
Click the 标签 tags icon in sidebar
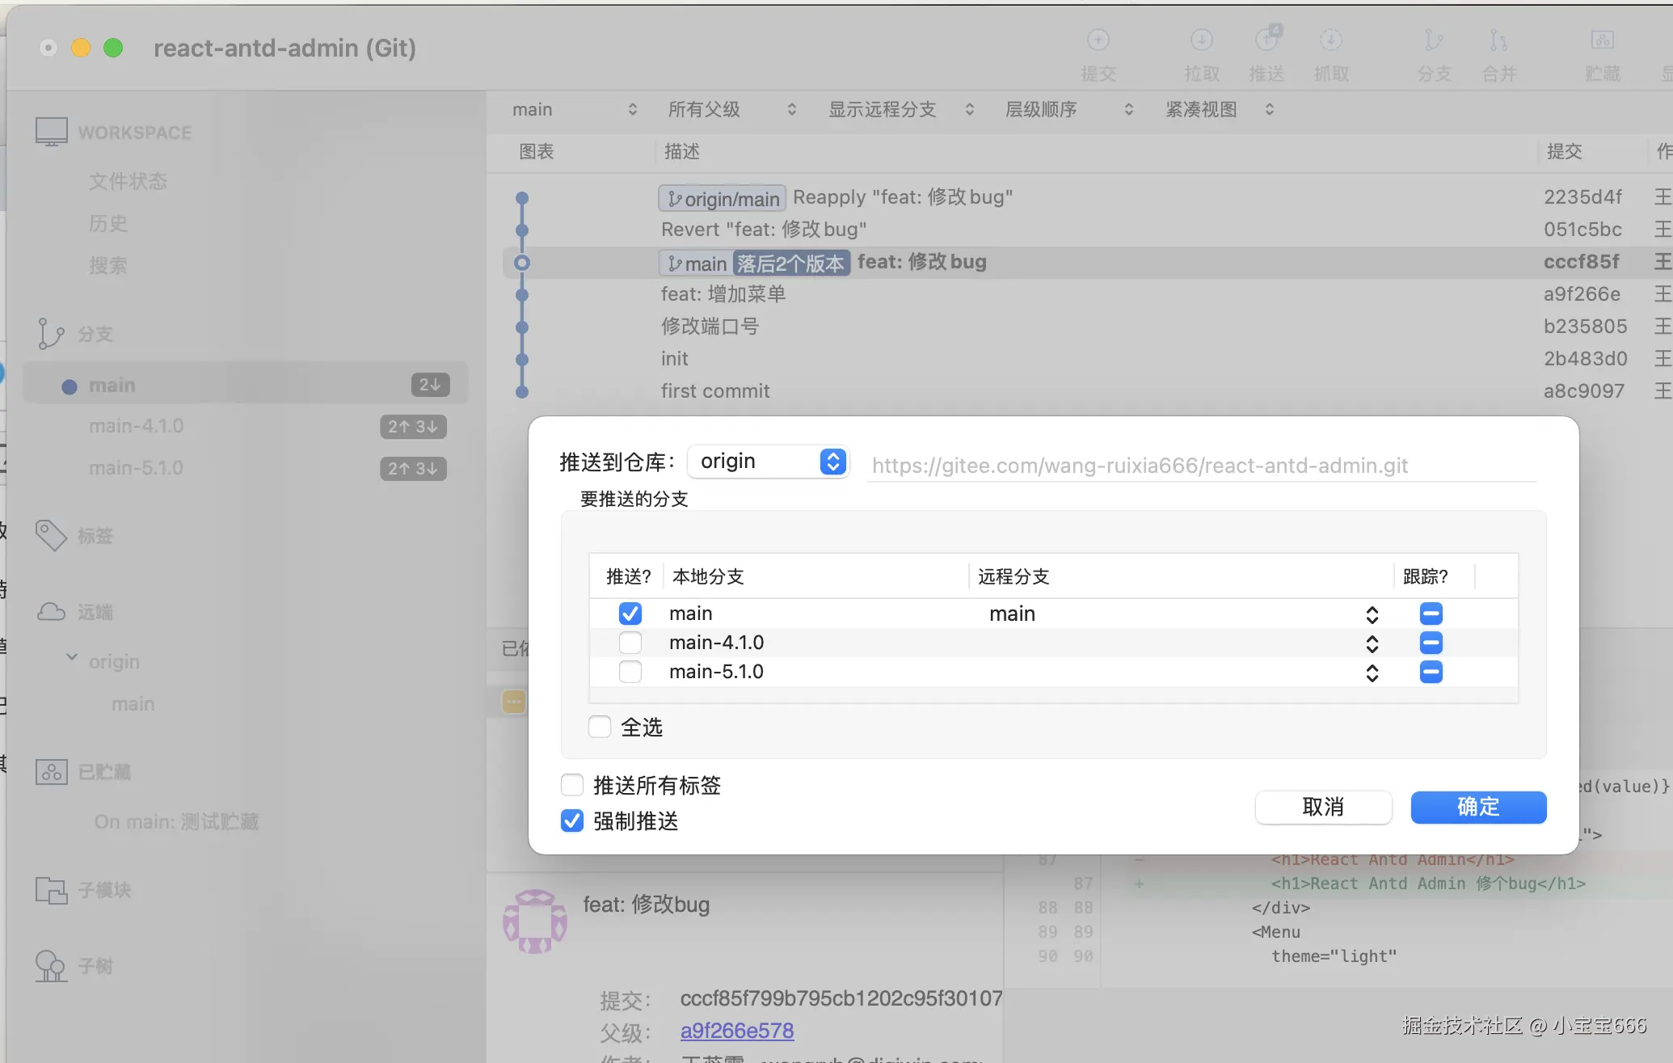coord(50,534)
